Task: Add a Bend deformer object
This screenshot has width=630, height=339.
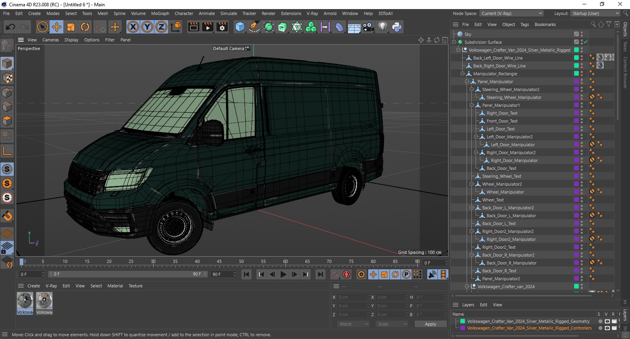Action: tap(339, 27)
